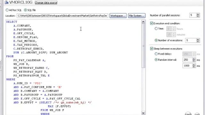Click the VMORCL10G data source icon
Viewport: 205px width, 115px height.
click(6, 2)
